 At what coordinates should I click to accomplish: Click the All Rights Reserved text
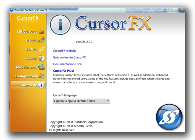[x=62, y=130]
